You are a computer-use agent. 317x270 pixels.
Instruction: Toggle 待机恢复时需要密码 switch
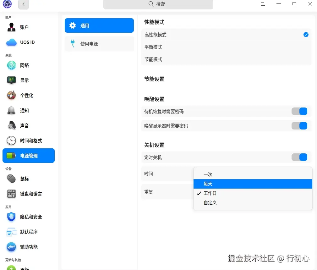299,111
